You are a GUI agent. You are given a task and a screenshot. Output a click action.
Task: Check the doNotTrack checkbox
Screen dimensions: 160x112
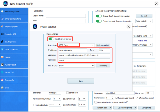[x=67, y=93]
